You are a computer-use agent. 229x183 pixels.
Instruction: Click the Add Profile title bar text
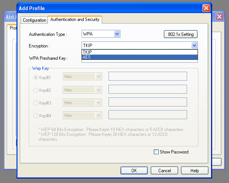pyautogui.click(x=32, y=8)
